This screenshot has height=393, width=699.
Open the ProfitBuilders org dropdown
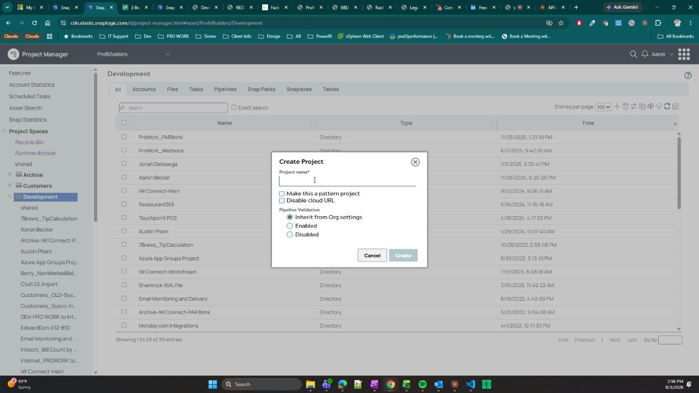(134, 54)
